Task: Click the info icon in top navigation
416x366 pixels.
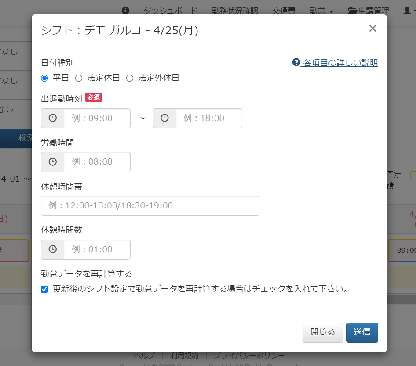Action: pyautogui.click(x=125, y=11)
